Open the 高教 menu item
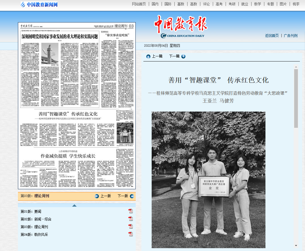Viewport: 305px width, 251px height. (193, 4)
